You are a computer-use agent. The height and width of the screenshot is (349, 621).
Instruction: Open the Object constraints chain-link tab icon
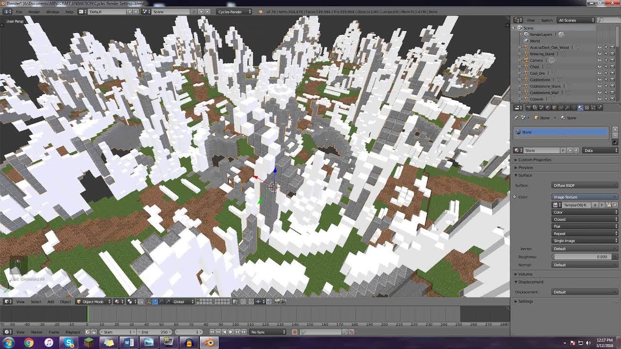point(561,107)
